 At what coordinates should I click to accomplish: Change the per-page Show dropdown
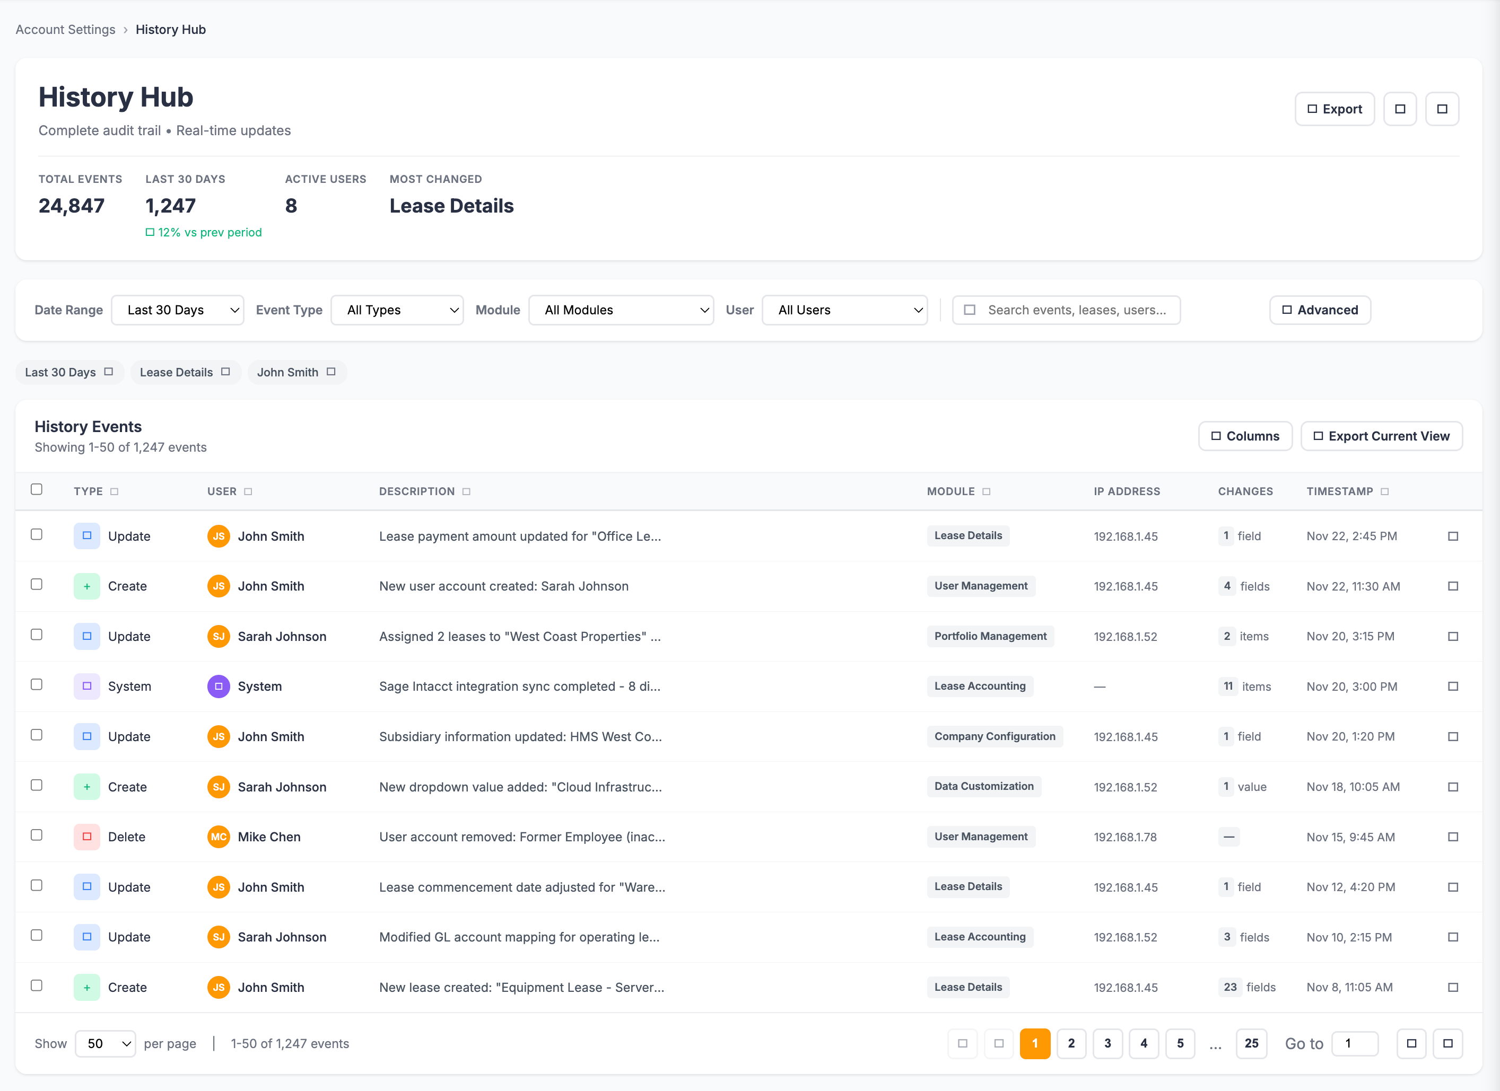click(105, 1043)
